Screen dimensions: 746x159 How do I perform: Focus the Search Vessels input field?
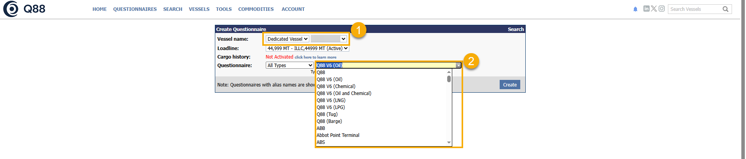tap(695, 9)
